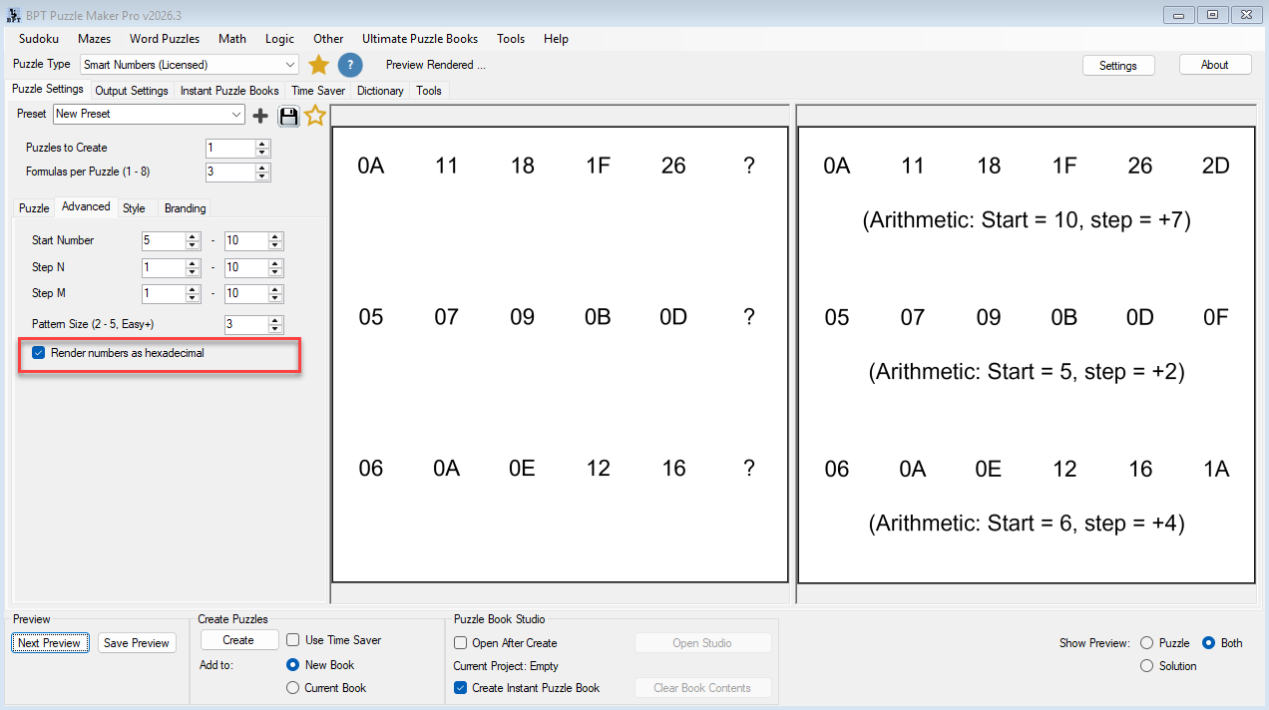Image resolution: width=1269 pixels, height=710 pixels.
Task: Select the Advanced sub-tab
Action: click(x=86, y=206)
